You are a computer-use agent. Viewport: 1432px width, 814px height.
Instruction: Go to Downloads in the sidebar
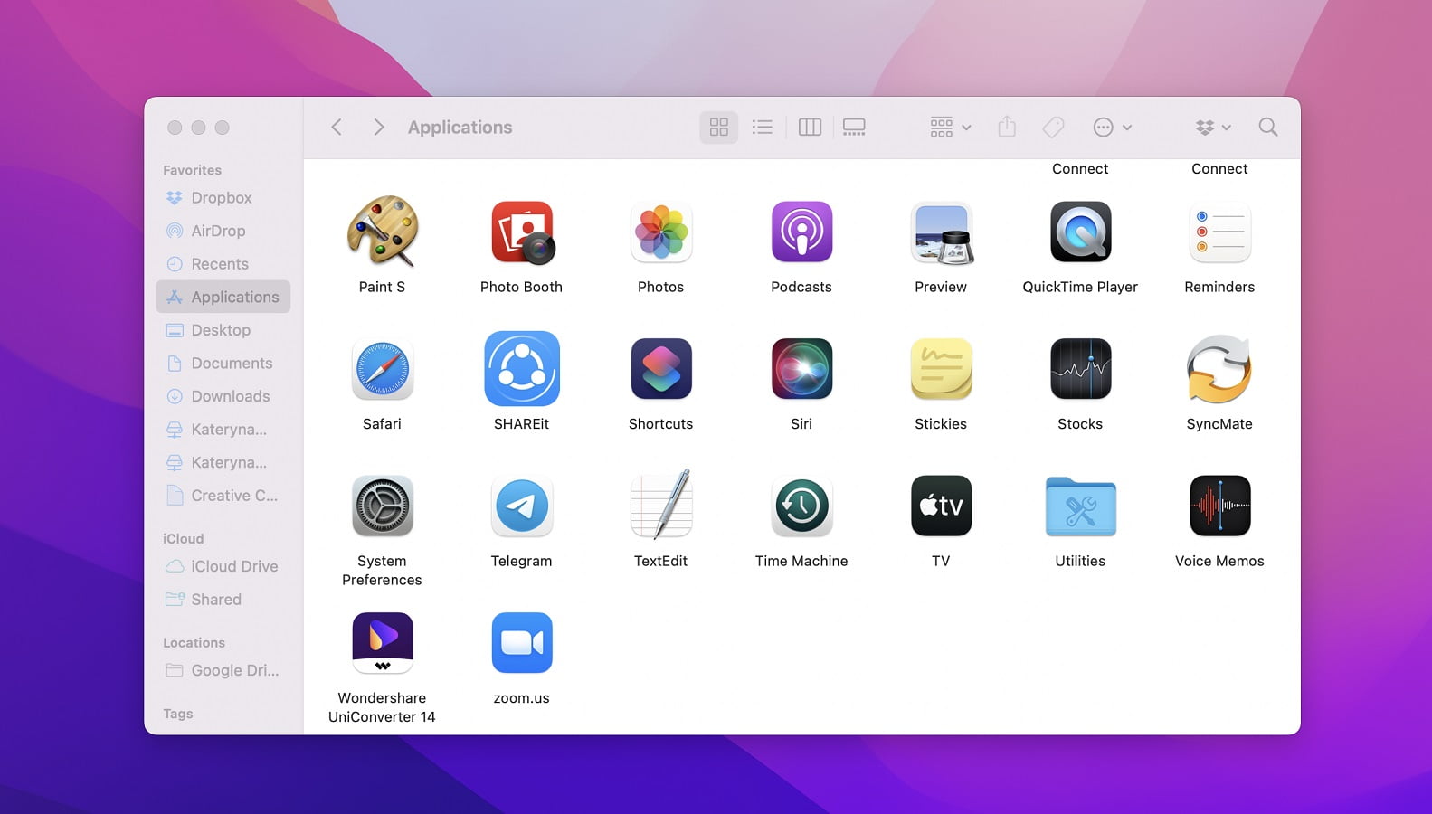230,396
